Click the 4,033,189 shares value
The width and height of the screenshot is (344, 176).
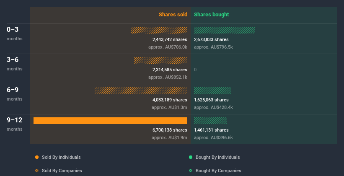pyautogui.click(x=170, y=100)
